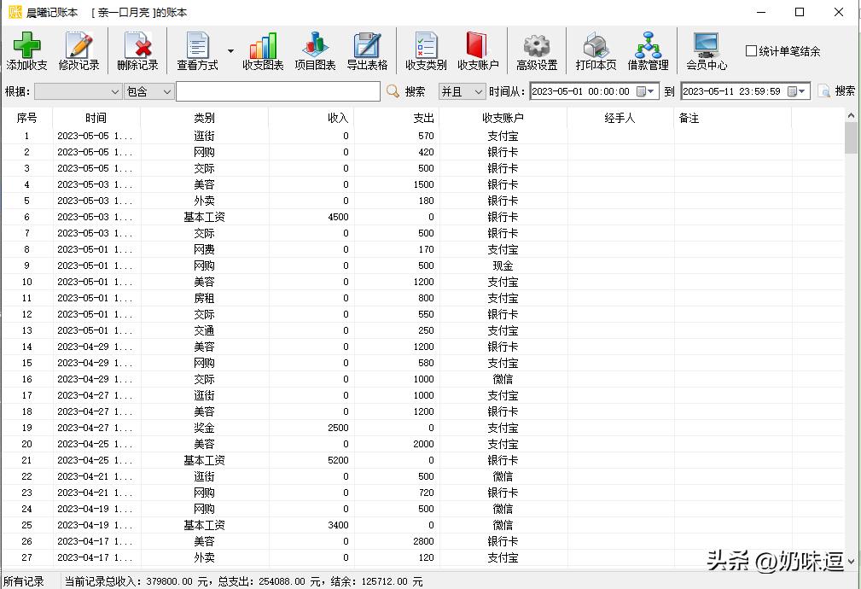Open 高级设置 advanced settings
Image resolution: width=861 pixels, height=589 pixels.
(535, 50)
